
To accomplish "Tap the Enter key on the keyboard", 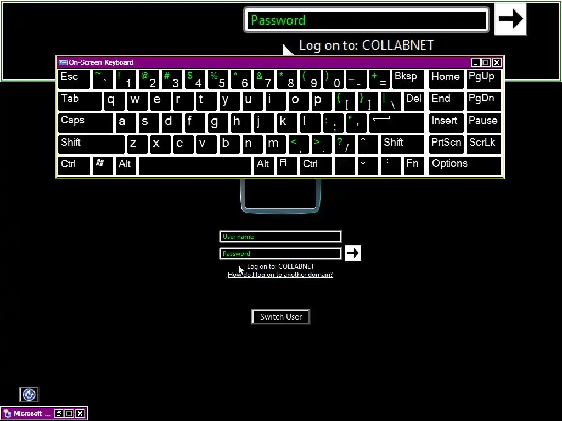I will [397, 123].
